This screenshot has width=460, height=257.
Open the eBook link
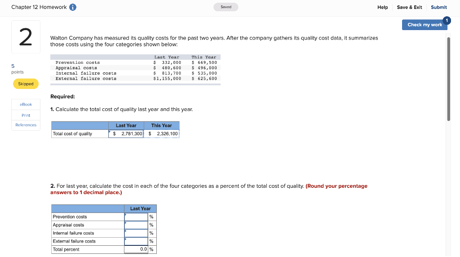[x=26, y=104]
